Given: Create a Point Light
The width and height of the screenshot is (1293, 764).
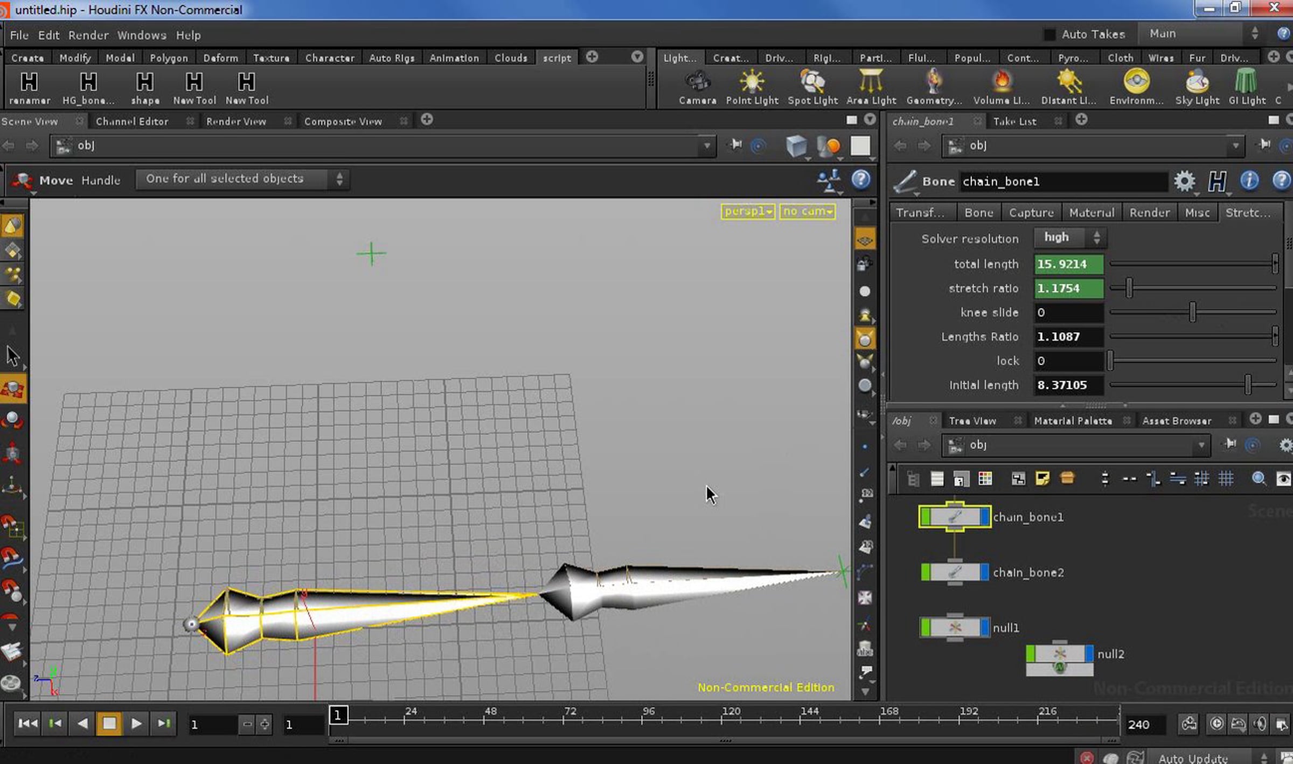Looking at the screenshot, I should (752, 87).
